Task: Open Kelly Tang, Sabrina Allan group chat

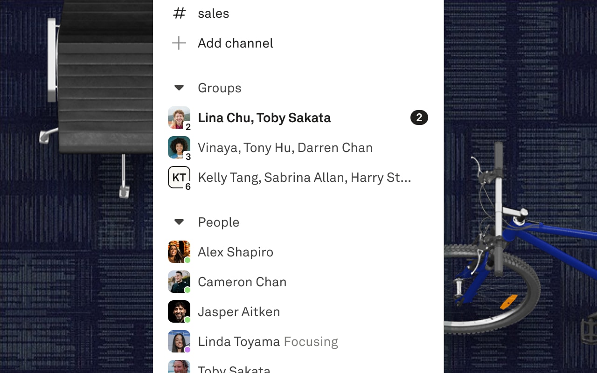Action: click(304, 178)
